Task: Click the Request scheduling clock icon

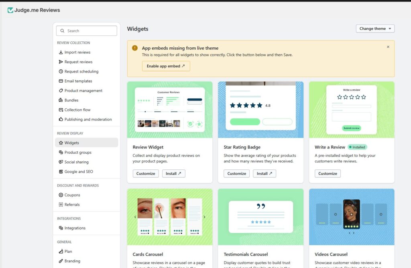Action: pos(61,71)
